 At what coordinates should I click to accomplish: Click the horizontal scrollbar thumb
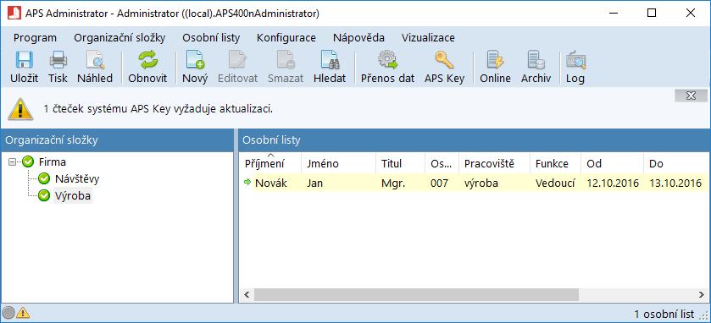tap(416, 295)
